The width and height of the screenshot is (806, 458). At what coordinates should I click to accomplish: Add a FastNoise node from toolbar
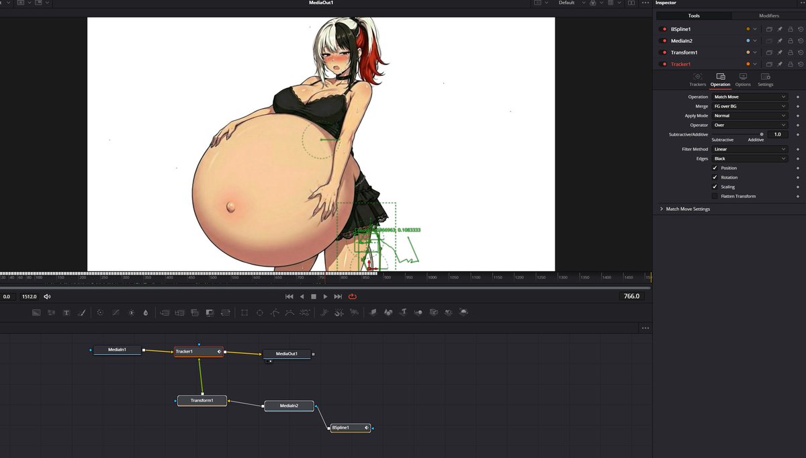coord(51,312)
